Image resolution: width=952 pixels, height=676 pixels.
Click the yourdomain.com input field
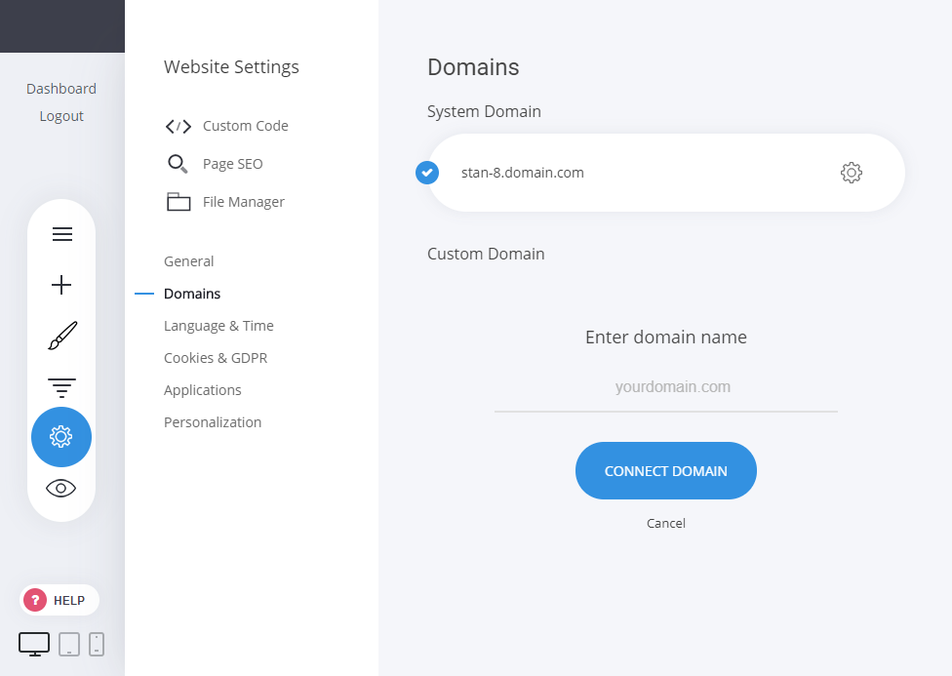click(x=666, y=387)
